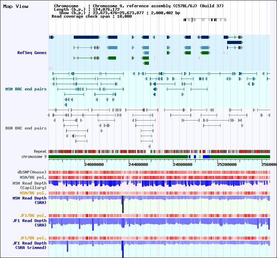Click the dbSNP(Mouse) track label
Image resolution: width=277 pixels, height=258 pixels.
pyautogui.click(x=32, y=172)
